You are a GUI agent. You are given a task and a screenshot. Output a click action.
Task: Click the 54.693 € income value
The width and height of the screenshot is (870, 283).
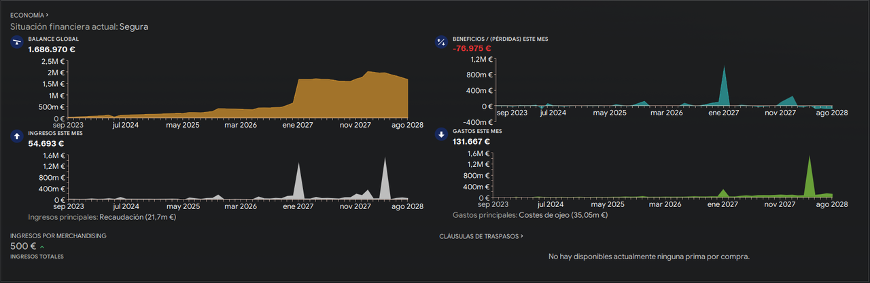click(x=46, y=143)
